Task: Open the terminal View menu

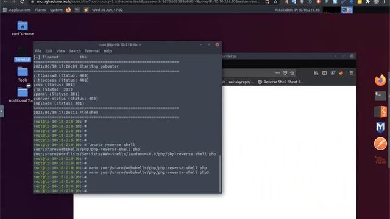Action: tap(60, 51)
